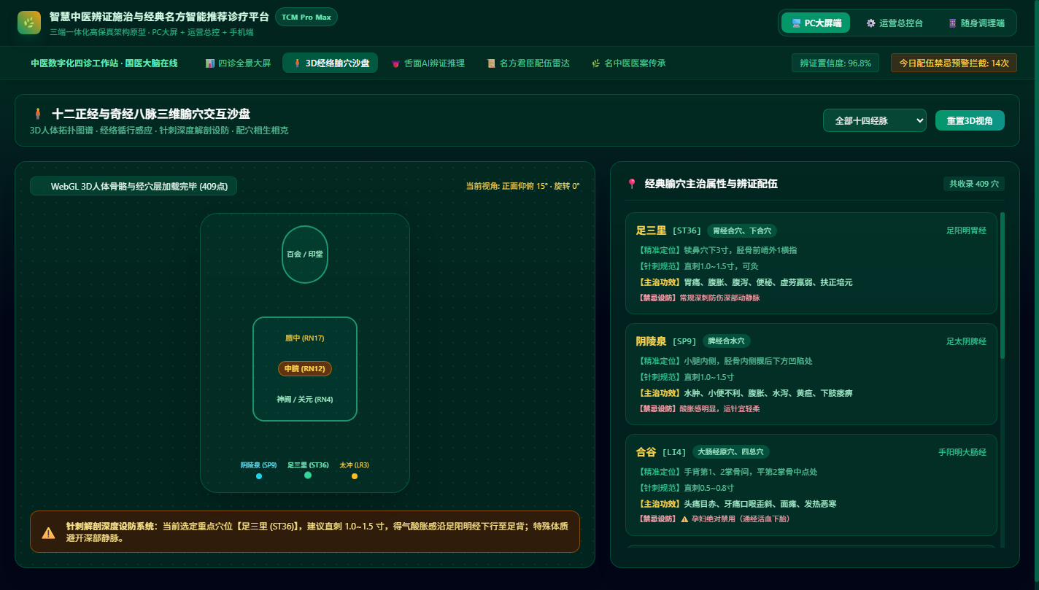
Task: Open the 名中医医案传承 tab
Action: tap(628, 63)
